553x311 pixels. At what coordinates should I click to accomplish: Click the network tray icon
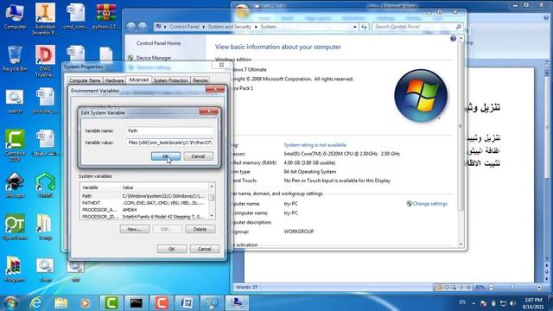[503, 303]
